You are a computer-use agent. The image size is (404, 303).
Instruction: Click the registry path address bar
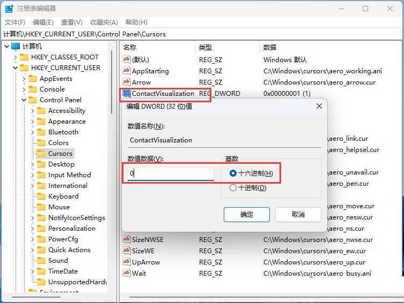[202, 34]
